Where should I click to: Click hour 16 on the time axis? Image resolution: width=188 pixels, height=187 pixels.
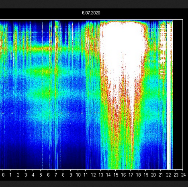click(123, 175)
